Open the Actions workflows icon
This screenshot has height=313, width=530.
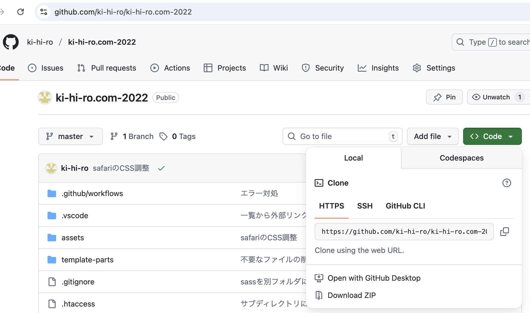point(154,68)
